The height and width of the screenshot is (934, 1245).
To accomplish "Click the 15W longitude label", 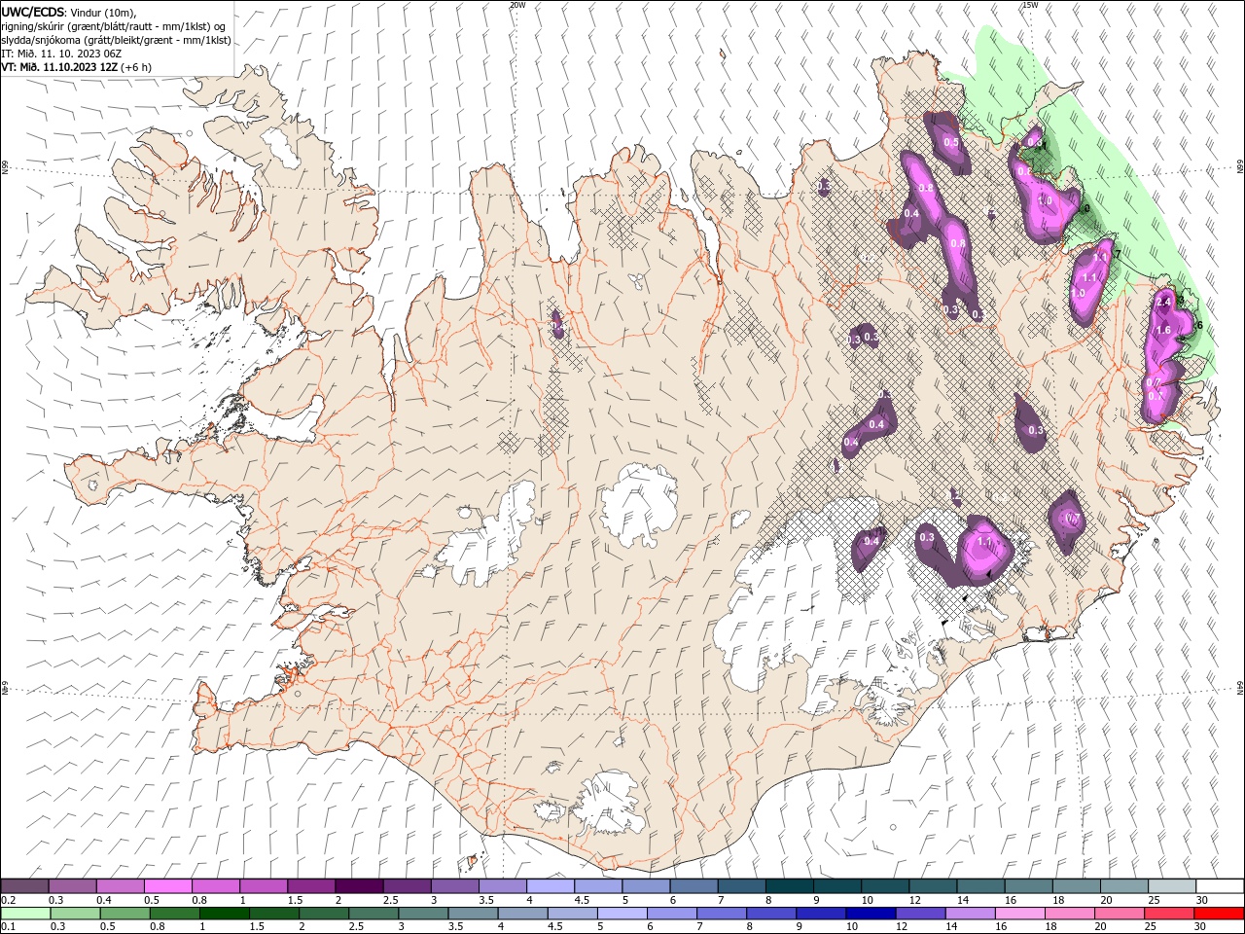I will 1030,5.
